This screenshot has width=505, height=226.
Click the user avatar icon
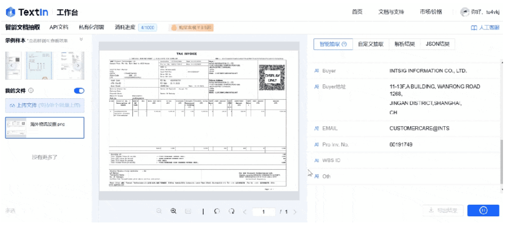point(464,12)
